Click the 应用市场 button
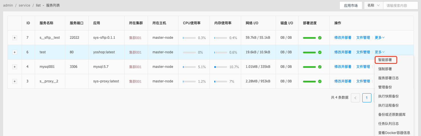The height and width of the screenshot is (136, 421). point(351,5)
